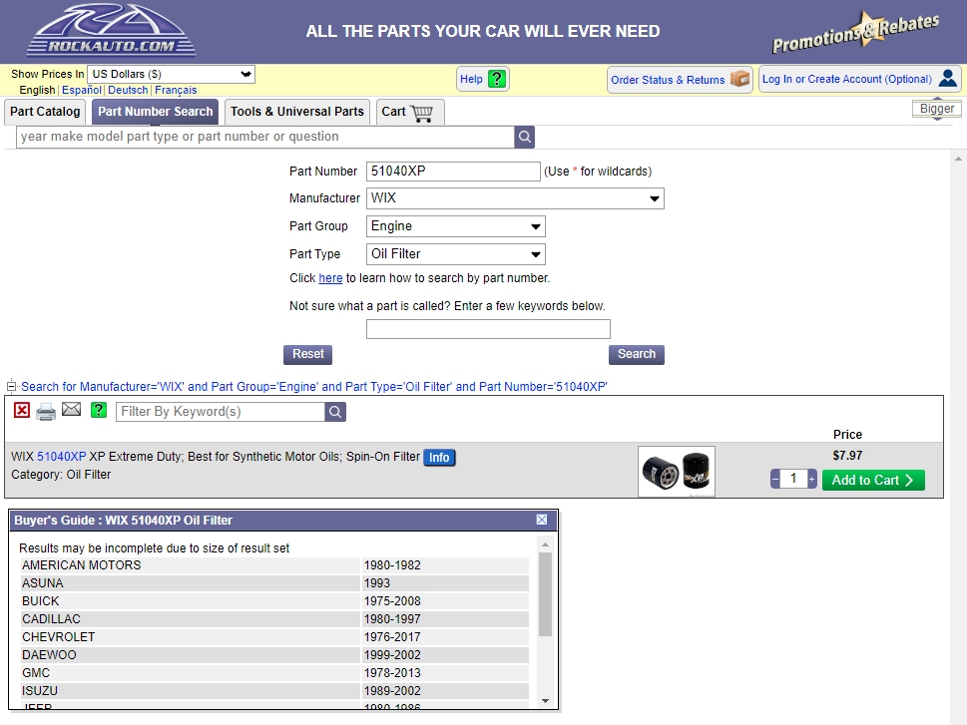Click the AMERICAN MOTORS row
Viewport: 967px width, 725px height.
[274, 565]
